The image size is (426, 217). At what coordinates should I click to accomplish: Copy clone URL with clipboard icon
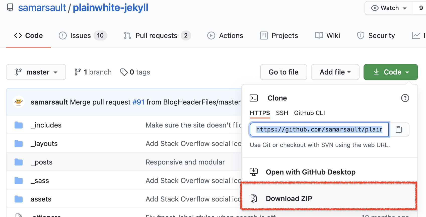pos(399,129)
